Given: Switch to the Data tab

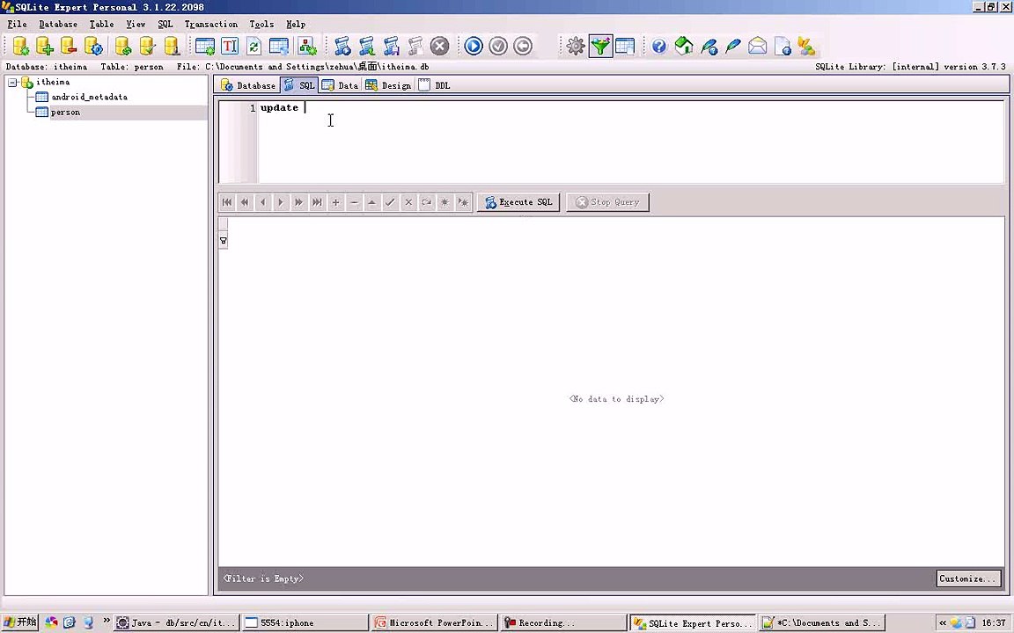Looking at the screenshot, I should [x=340, y=85].
